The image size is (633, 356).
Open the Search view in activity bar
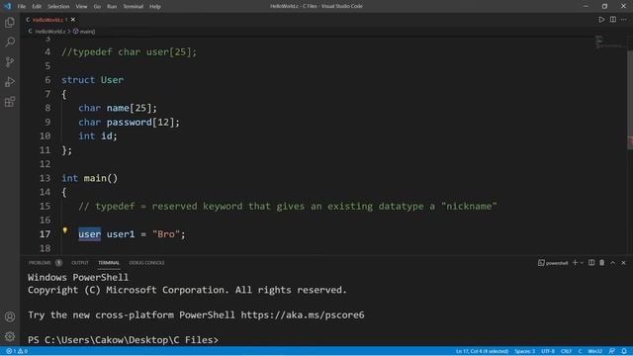tap(10, 42)
